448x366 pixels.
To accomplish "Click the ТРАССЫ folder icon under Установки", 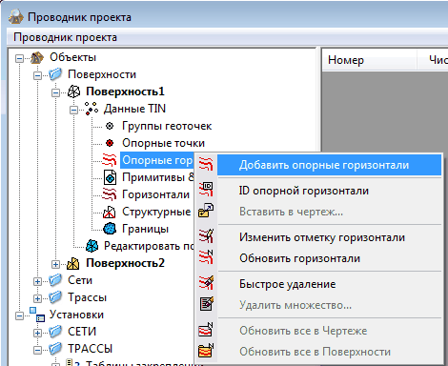I will pos(55,349).
